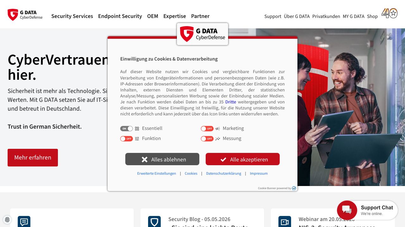Enable the Marketing cookie switch
Screen dimensions: 405x227
(207, 129)
